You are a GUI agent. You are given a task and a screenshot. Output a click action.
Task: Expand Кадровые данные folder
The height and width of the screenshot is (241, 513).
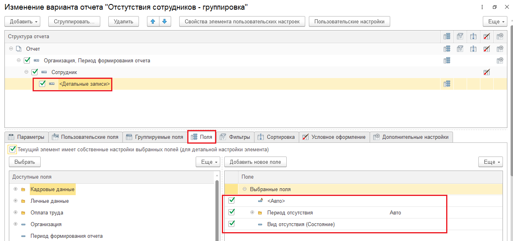pyautogui.click(x=16, y=189)
